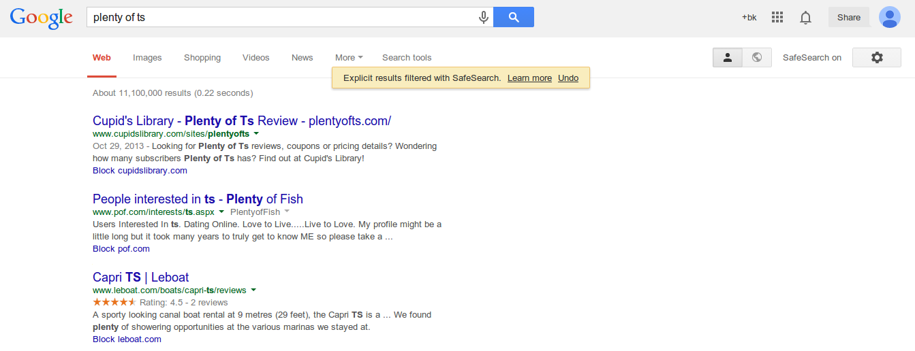Click the profile avatar picture
915x351 pixels.
click(889, 18)
